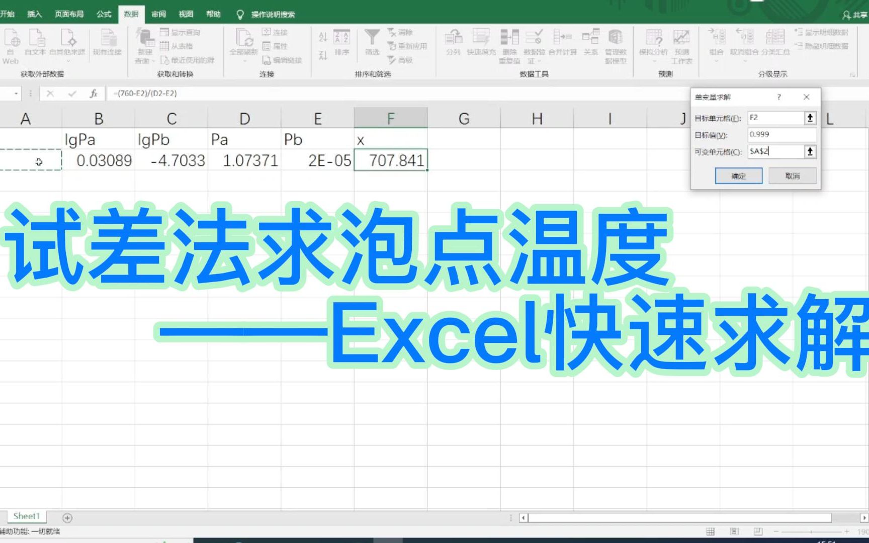Click Hide Detail (隐藏明细数据)

pos(821,46)
